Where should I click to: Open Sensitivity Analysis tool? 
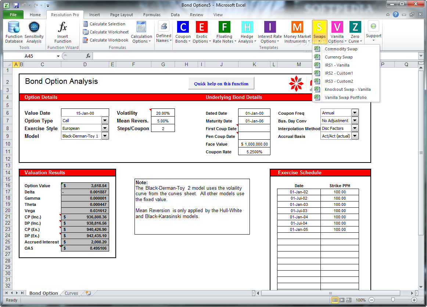pos(34,32)
